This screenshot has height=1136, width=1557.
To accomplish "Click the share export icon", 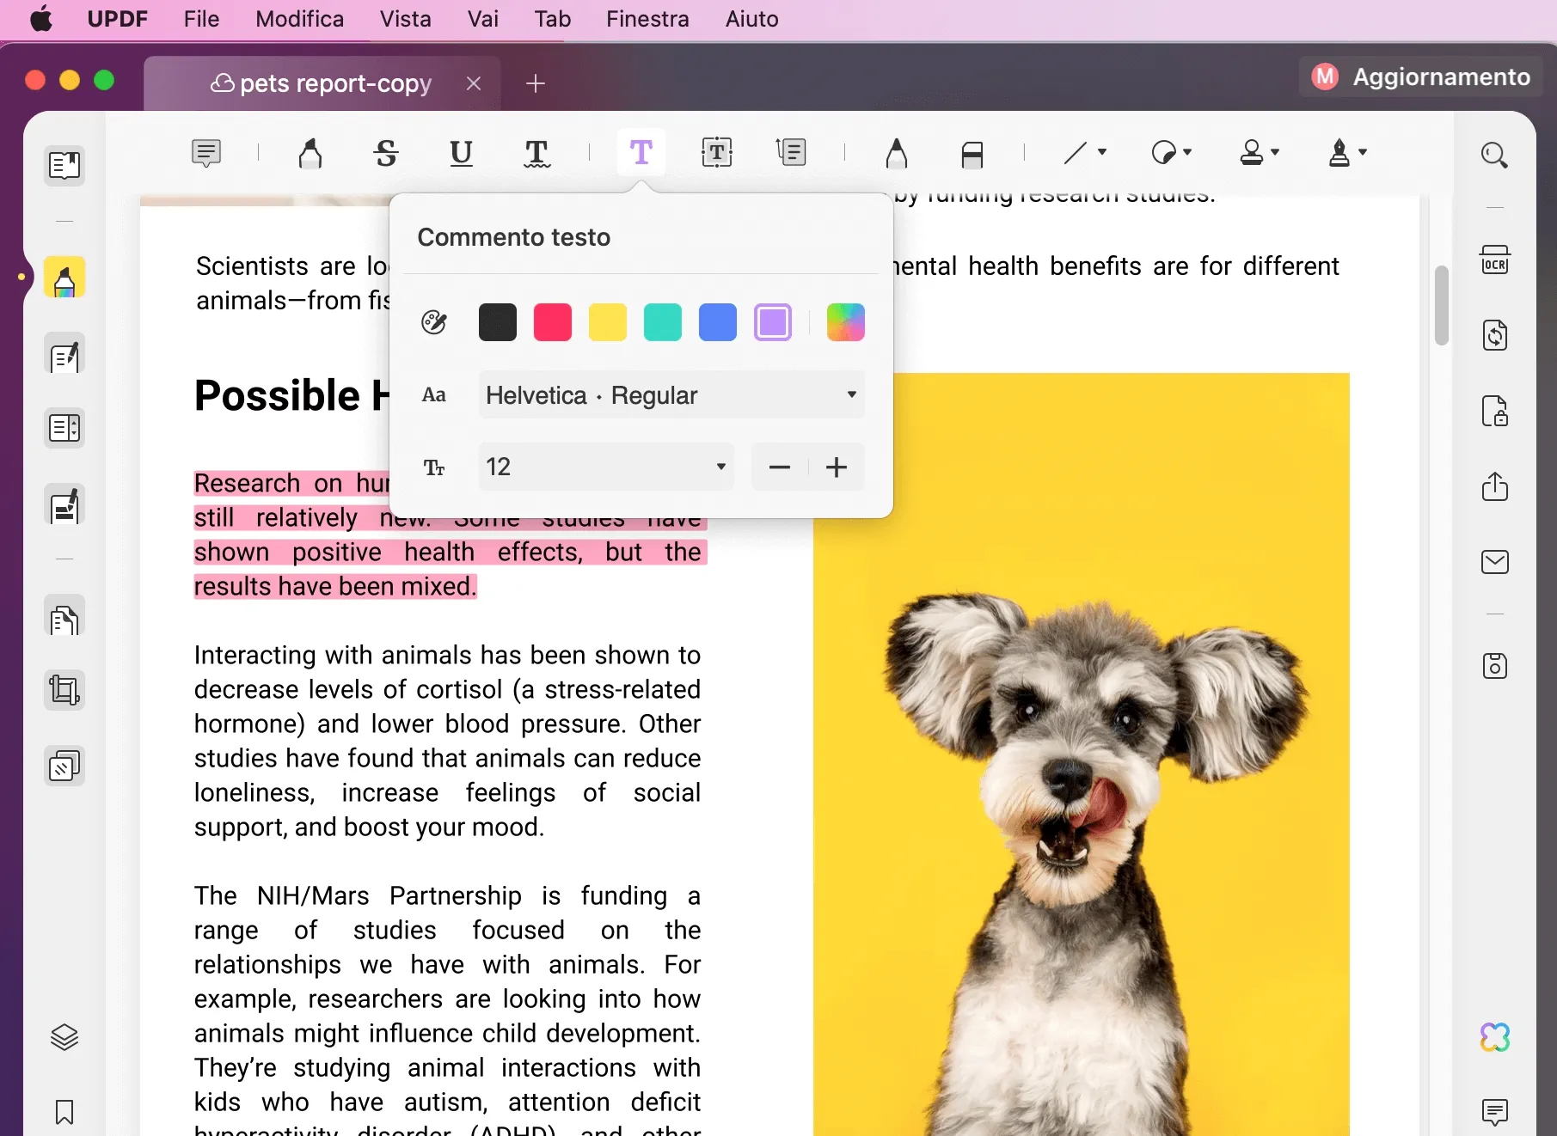I will pos(1495,486).
